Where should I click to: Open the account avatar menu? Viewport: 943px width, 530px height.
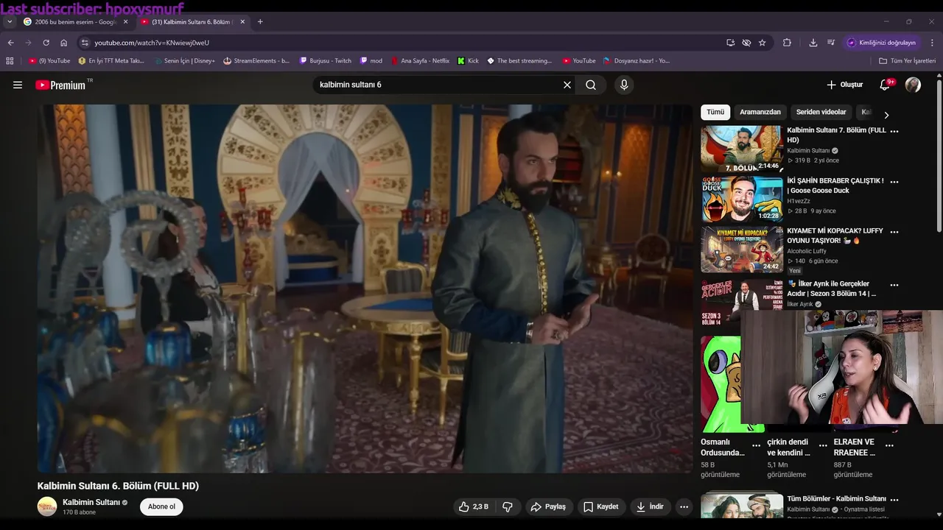coord(913,85)
